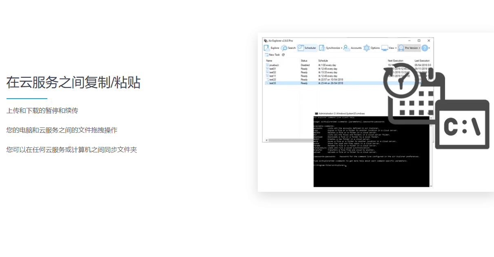Expand the Pro Version dropdown arrow
This screenshot has height=257, width=494.
[419, 48]
